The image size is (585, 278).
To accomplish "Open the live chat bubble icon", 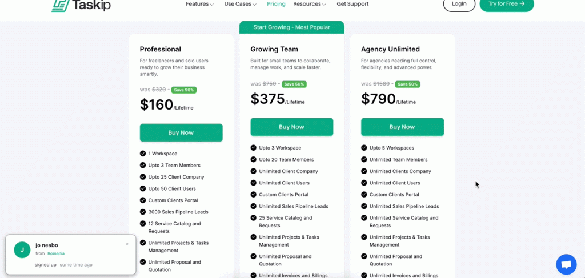I will (x=566, y=264).
